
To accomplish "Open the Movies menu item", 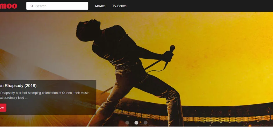I will click(100, 6).
